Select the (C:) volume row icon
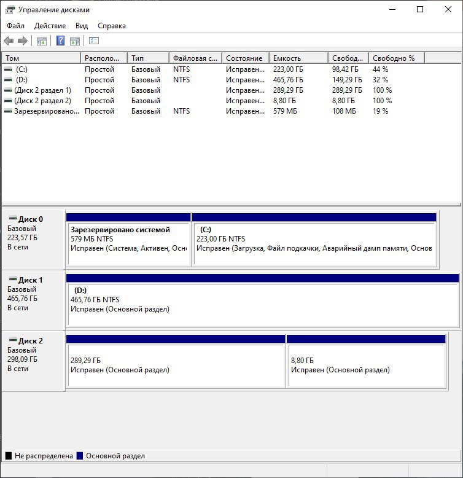 click(x=8, y=69)
